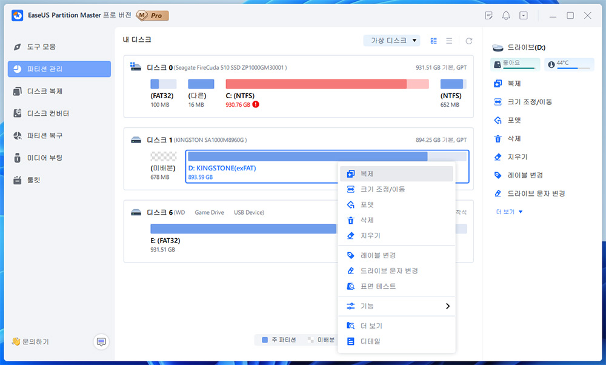Choose 포맷 in the context menu
This screenshot has height=365, width=606.
(396, 205)
